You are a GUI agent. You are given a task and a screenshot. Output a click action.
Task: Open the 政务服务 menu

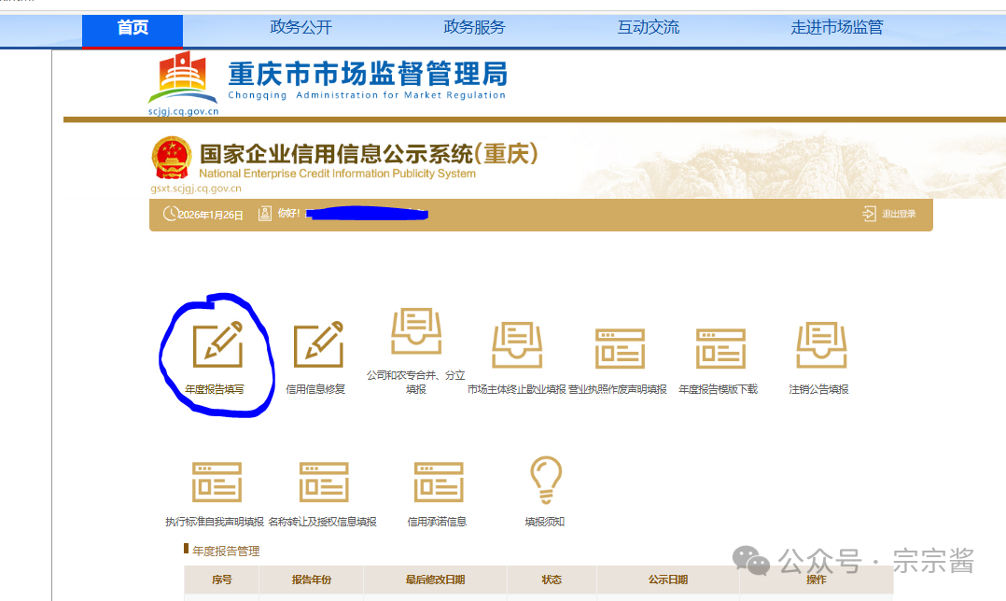(474, 28)
